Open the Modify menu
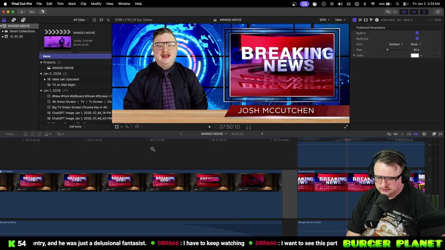445x250 pixels. [96, 4]
